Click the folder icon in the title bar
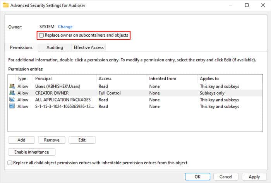 (6, 5)
